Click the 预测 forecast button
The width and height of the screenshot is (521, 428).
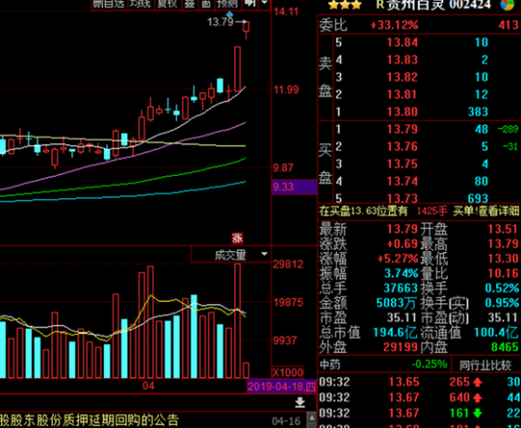pyautogui.click(x=227, y=5)
